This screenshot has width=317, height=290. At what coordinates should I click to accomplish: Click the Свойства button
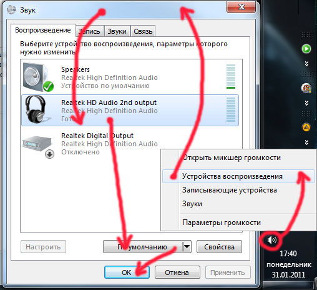click(x=219, y=247)
